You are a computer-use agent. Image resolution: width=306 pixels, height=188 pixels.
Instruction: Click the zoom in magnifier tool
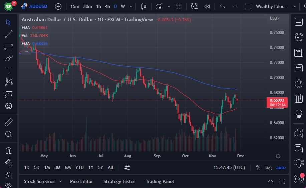9,134
